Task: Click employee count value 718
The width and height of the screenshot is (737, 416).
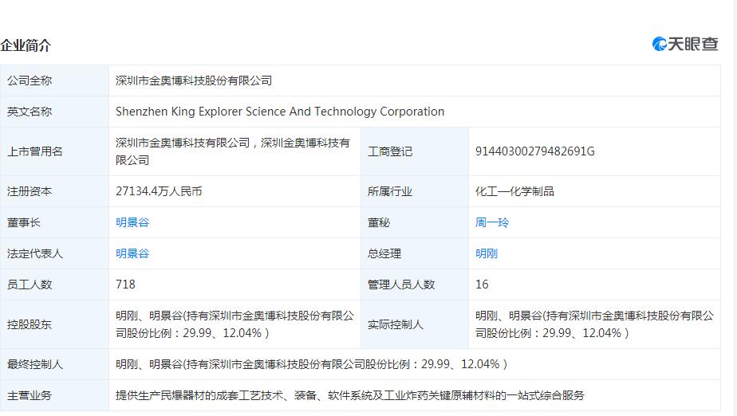Action: coord(125,285)
